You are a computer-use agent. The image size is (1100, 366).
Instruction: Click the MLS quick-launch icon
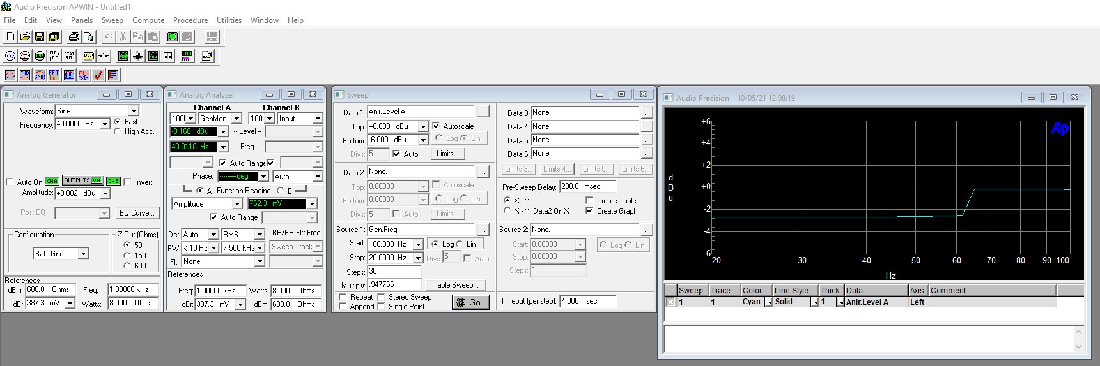(x=84, y=75)
